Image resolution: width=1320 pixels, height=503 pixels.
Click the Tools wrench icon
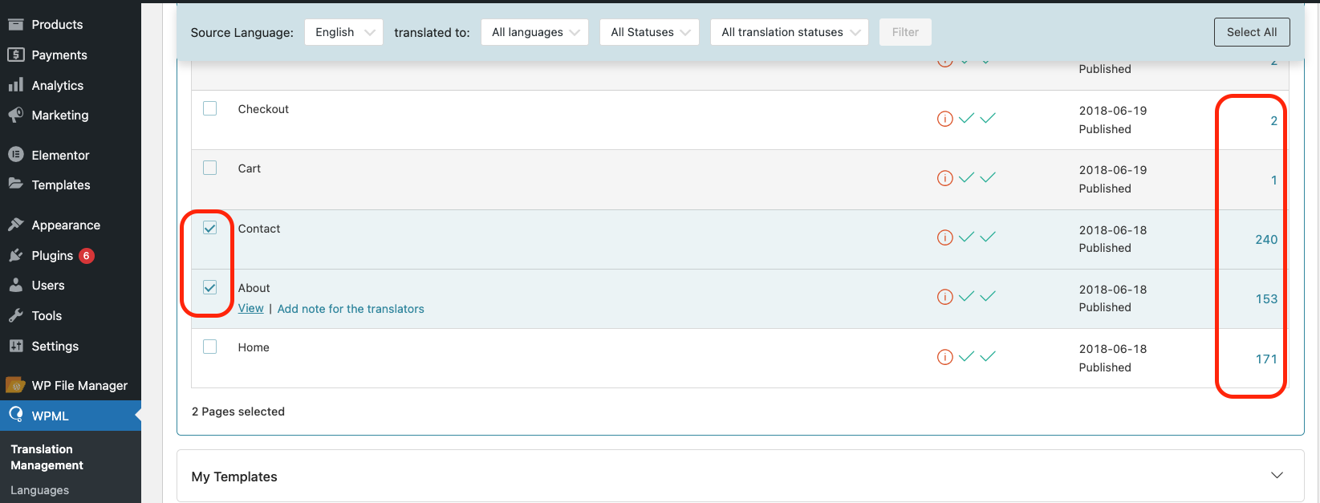click(x=15, y=315)
